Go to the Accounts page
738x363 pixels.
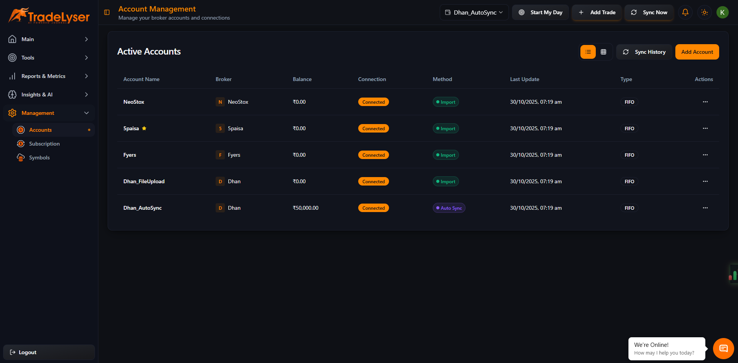click(40, 130)
